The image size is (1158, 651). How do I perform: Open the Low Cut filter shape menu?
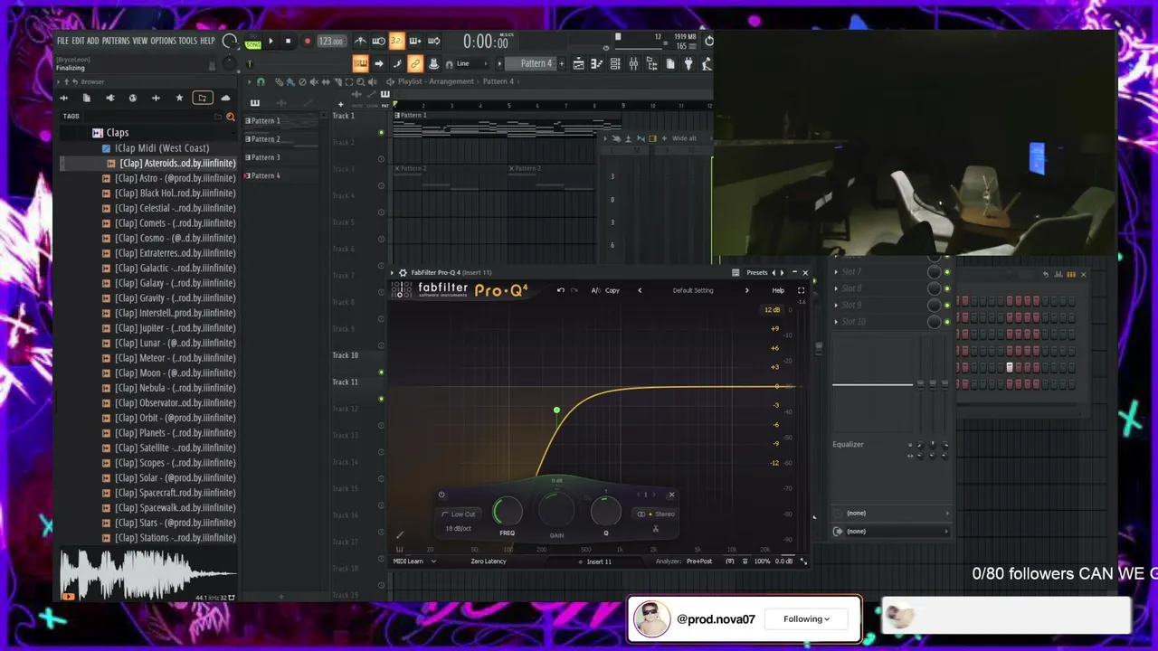tap(460, 514)
